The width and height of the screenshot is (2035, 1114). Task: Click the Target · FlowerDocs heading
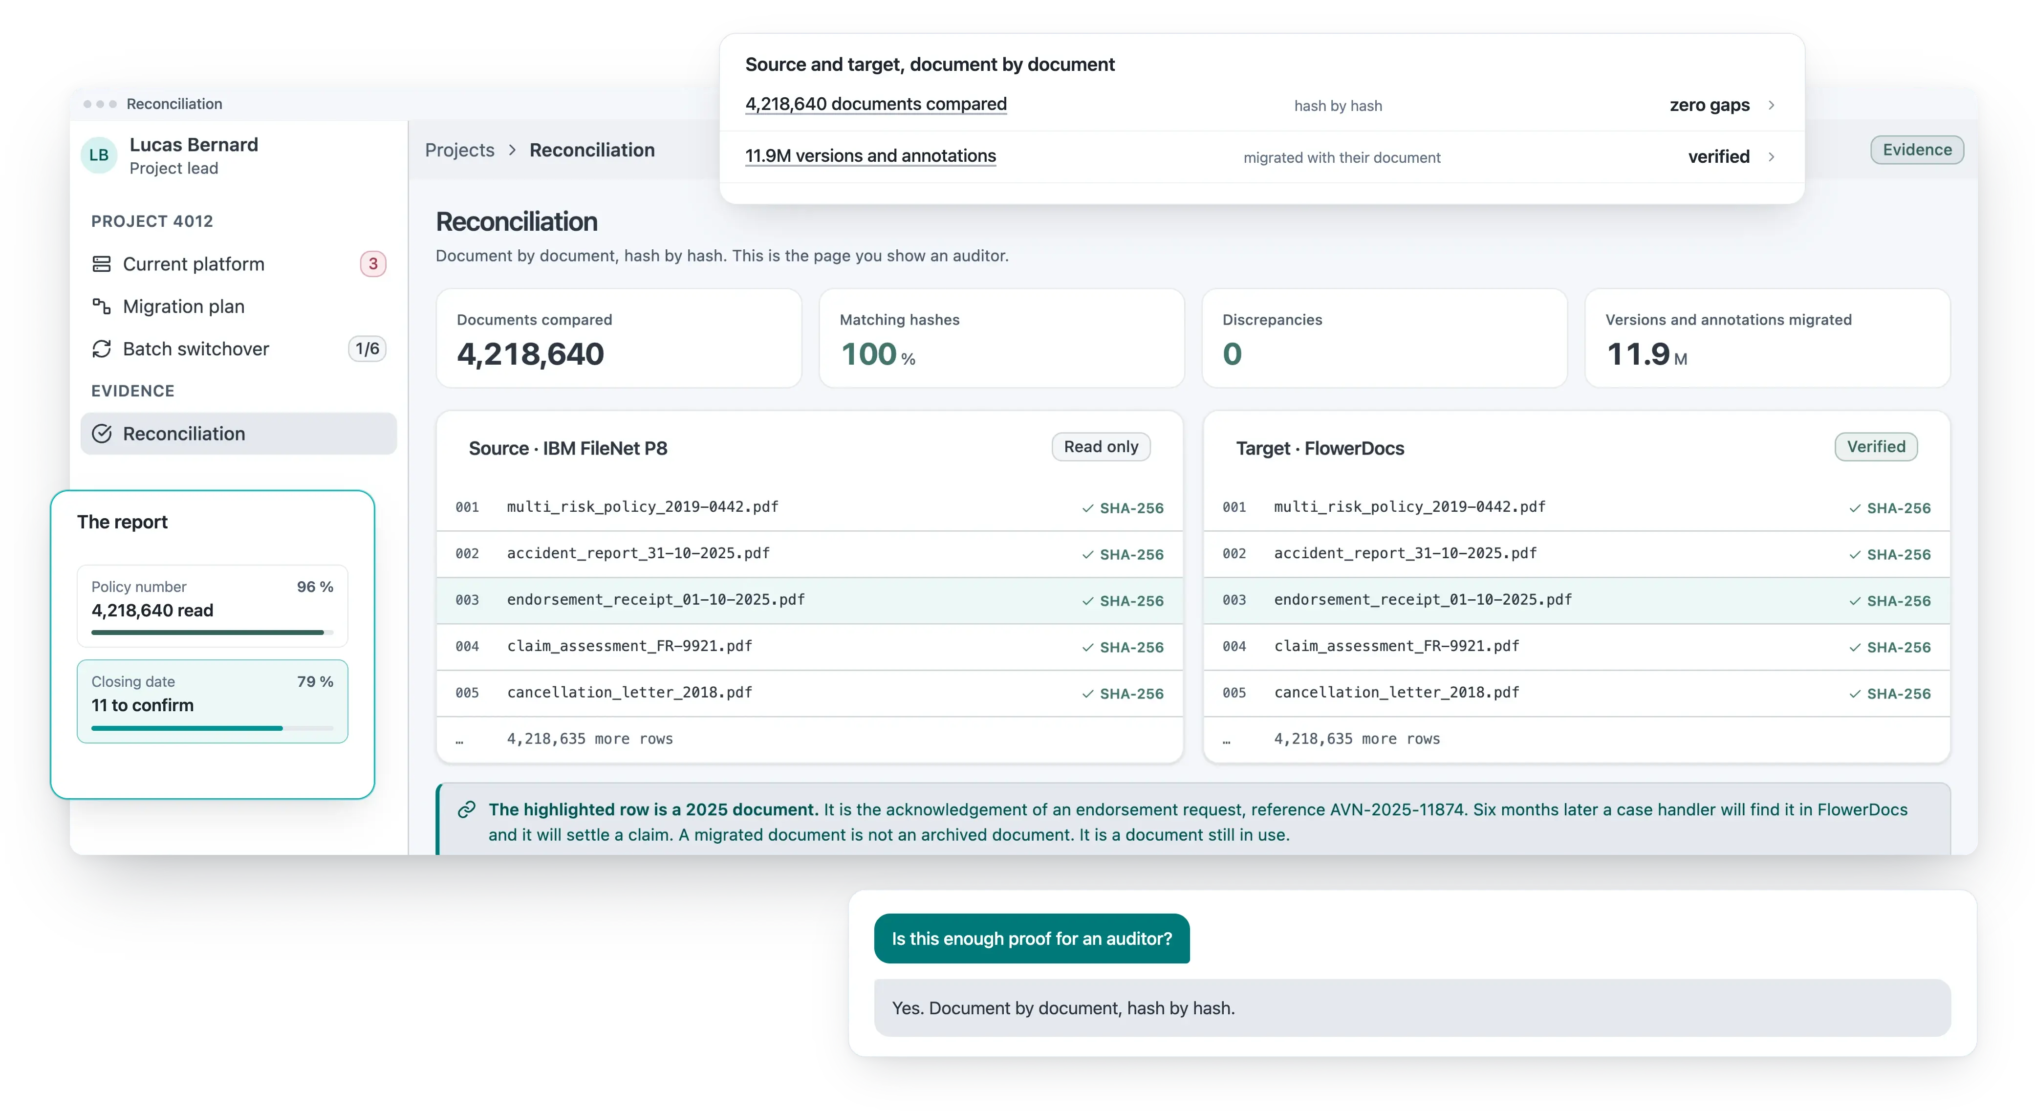click(1320, 449)
